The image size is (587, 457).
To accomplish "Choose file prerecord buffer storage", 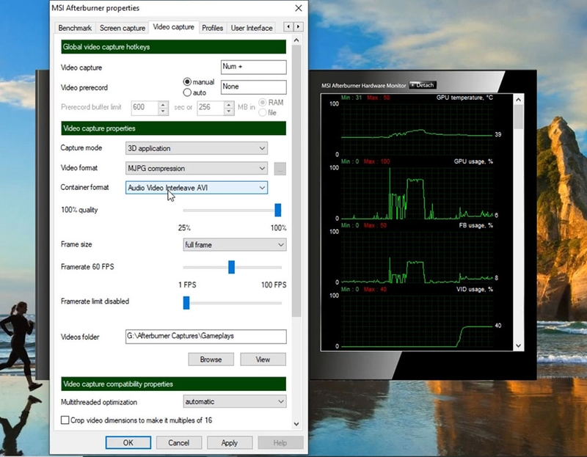I will tap(263, 113).
